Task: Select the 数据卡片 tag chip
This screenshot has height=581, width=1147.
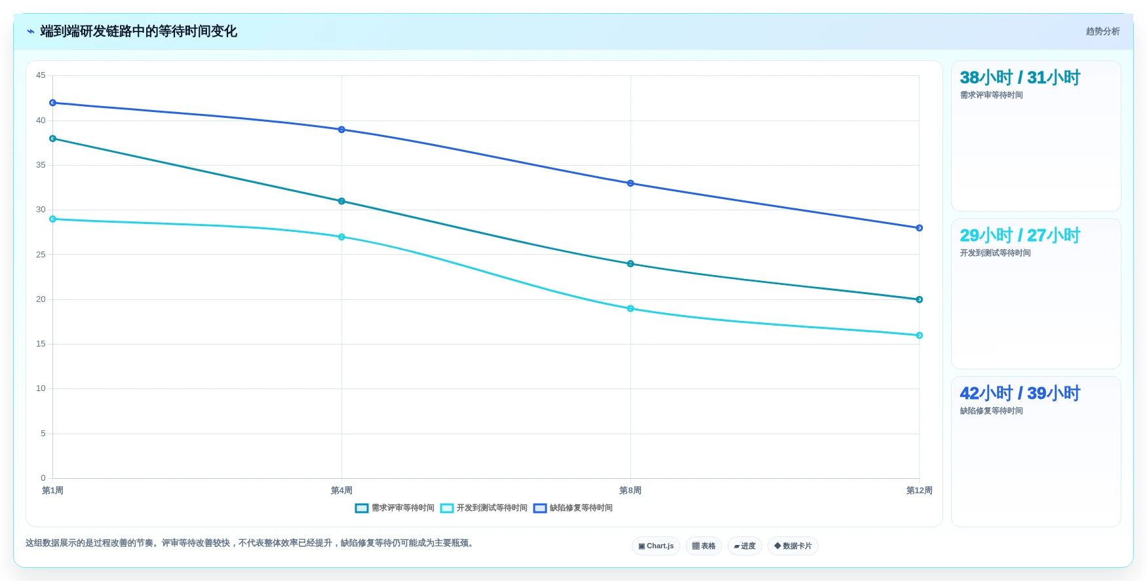Action: coord(792,546)
